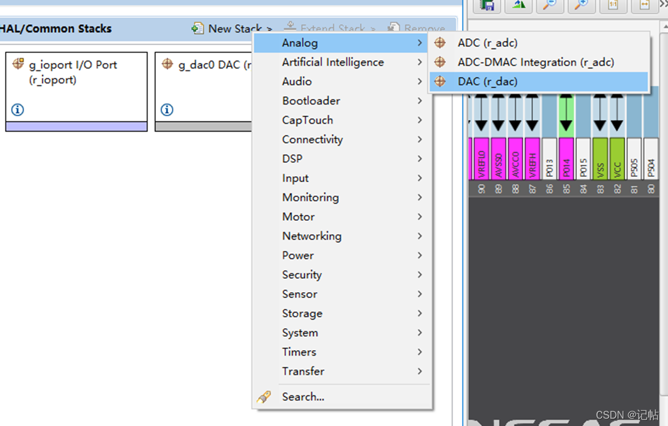Select pin VREFH in package view
668x426 pixels.
point(532,158)
